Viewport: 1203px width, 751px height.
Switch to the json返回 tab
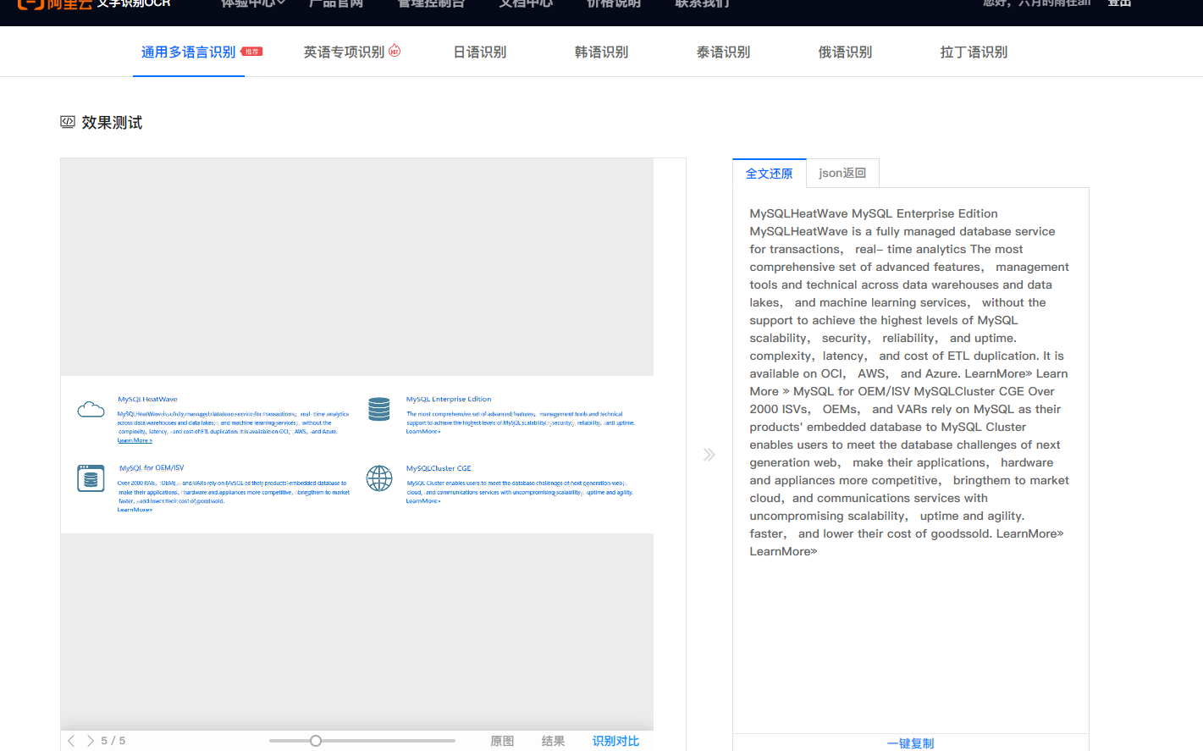(842, 174)
